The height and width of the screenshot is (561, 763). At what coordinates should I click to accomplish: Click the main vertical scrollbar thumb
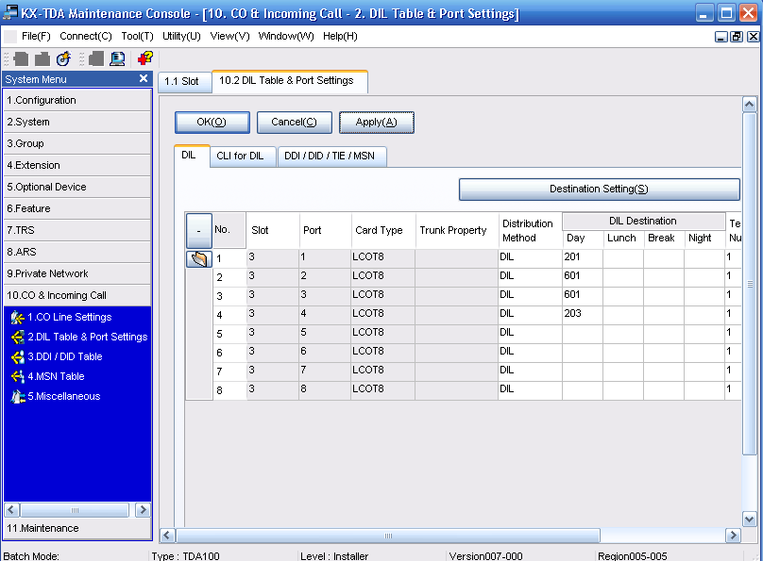[750, 284]
